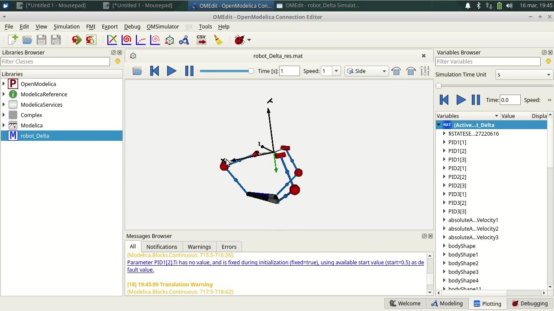The image size is (554, 311).
Task: Play the robot_Delta animation
Action: click(171, 71)
